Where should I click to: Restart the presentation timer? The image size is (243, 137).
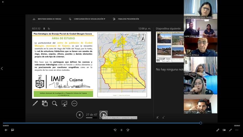49,29
